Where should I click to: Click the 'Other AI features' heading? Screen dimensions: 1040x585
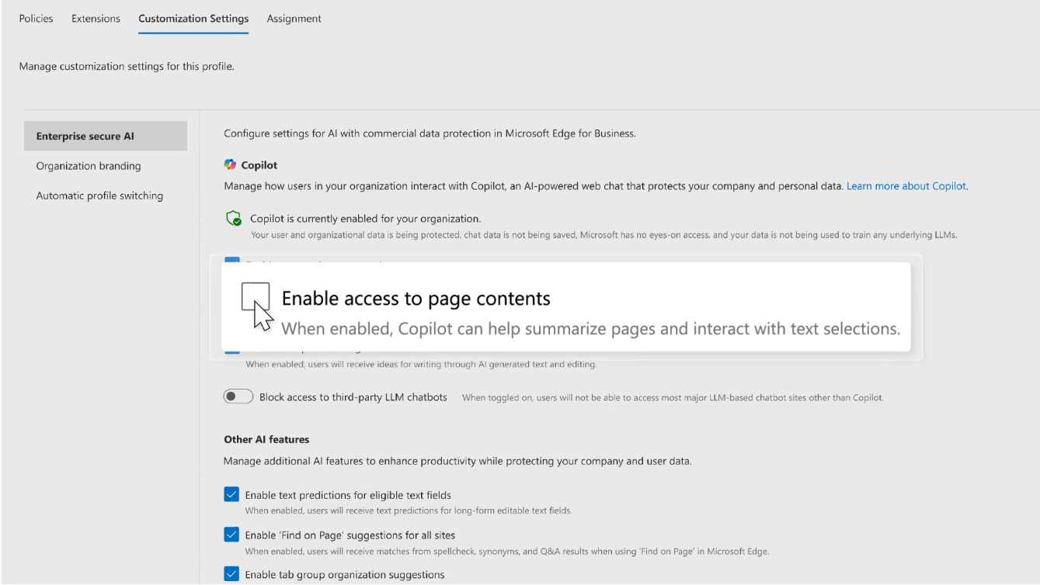pos(266,439)
